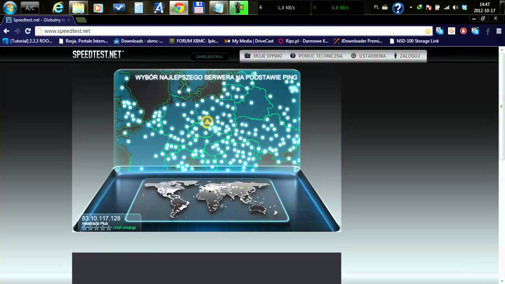Open the network signal bars tray icon
The width and height of the screenshot is (505, 284).
447,7
